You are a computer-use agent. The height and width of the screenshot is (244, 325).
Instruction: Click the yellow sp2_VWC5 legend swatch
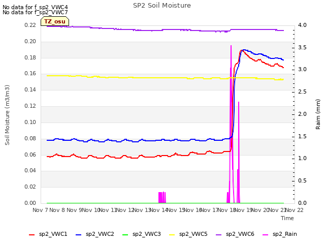pyautogui.click(x=172, y=235)
